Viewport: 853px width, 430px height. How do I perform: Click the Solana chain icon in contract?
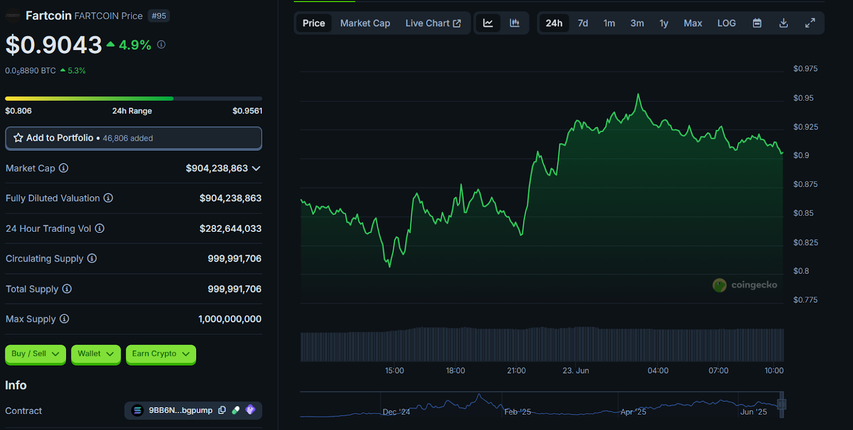click(138, 410)
